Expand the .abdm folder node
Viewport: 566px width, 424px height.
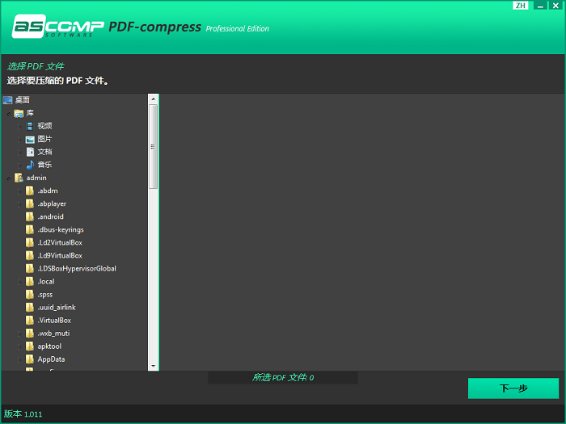(x=19, y=191)
